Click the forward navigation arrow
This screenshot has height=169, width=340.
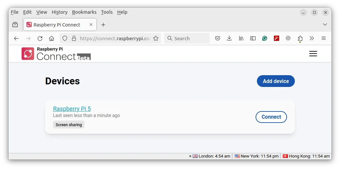pyautogui.click(x=28, y=39)
